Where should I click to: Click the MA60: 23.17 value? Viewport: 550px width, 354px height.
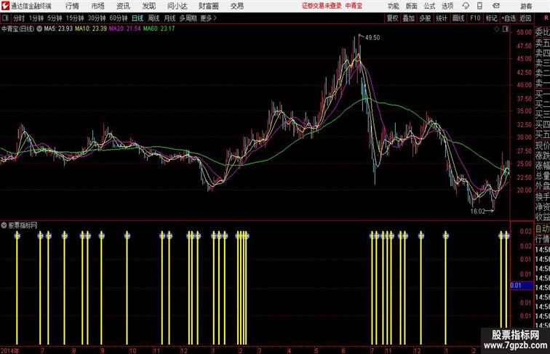(x=159, y=29)
